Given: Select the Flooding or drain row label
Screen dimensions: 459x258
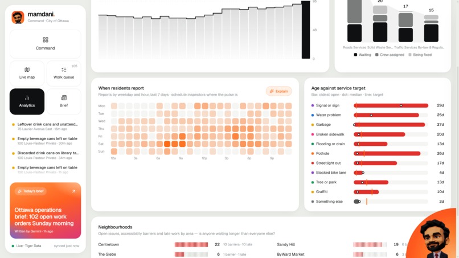Looking at the screenshot, I should 330,144.
